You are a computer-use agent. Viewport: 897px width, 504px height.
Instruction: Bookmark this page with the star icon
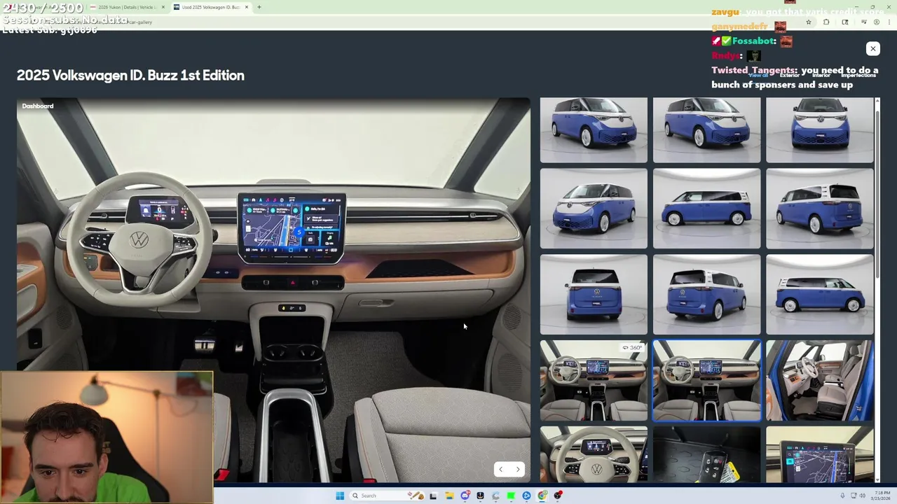tap(808, 22)
